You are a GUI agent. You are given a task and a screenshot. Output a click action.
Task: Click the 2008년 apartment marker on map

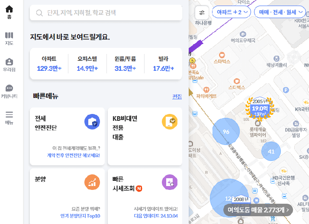241,199
